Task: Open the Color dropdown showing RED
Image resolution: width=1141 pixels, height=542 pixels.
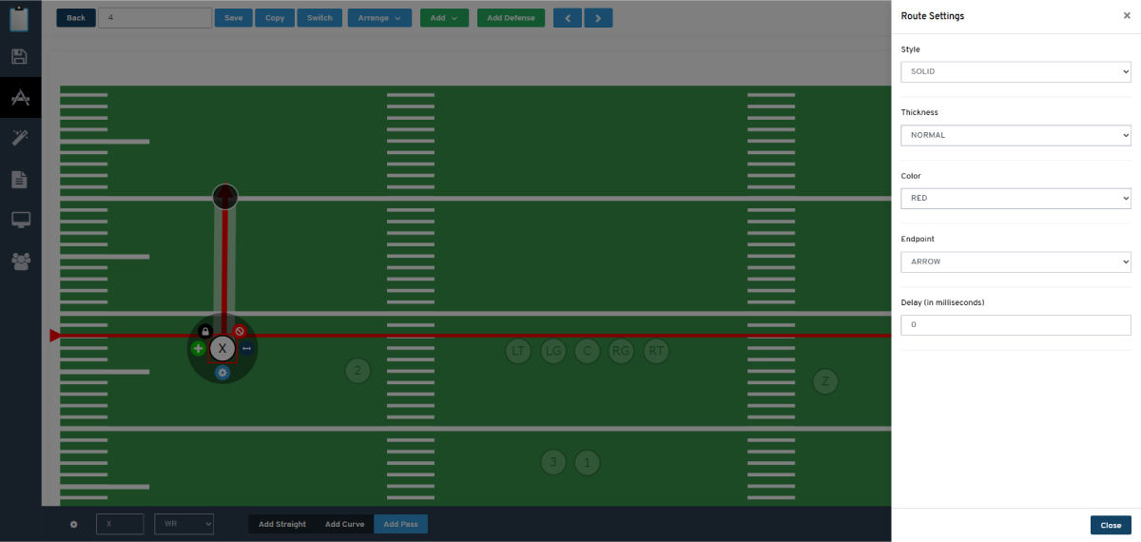Action: click(1015, 198)
